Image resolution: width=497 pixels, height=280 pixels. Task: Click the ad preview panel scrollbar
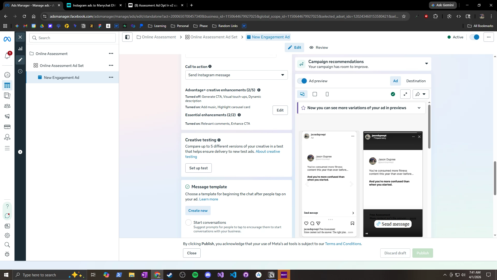pyautogui.click(x=429, y=127)
